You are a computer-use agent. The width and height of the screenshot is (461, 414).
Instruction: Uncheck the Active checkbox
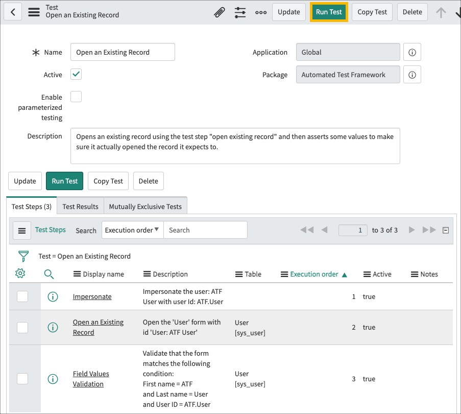click(x=76, y=74)
